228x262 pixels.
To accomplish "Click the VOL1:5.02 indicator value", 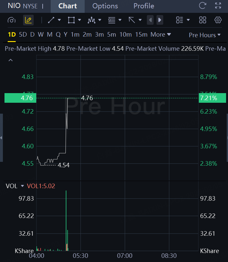I will pyautogui.click(x=41, y=186).
